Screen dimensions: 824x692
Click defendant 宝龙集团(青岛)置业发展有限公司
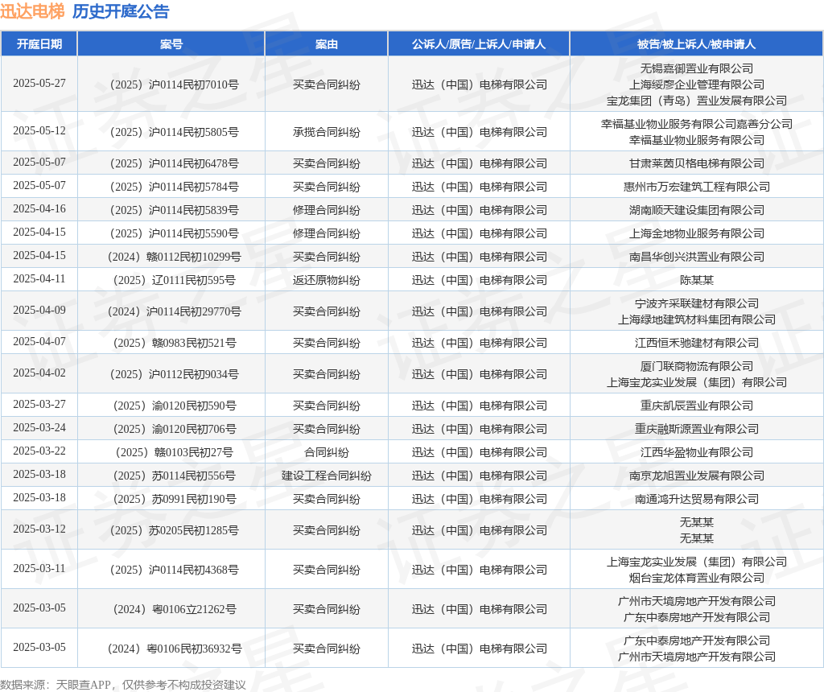696,101
